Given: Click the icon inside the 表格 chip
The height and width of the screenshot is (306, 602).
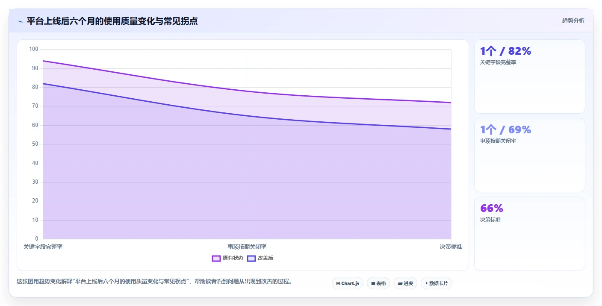Looking at the screenshot, I should [x=373, y=283].
